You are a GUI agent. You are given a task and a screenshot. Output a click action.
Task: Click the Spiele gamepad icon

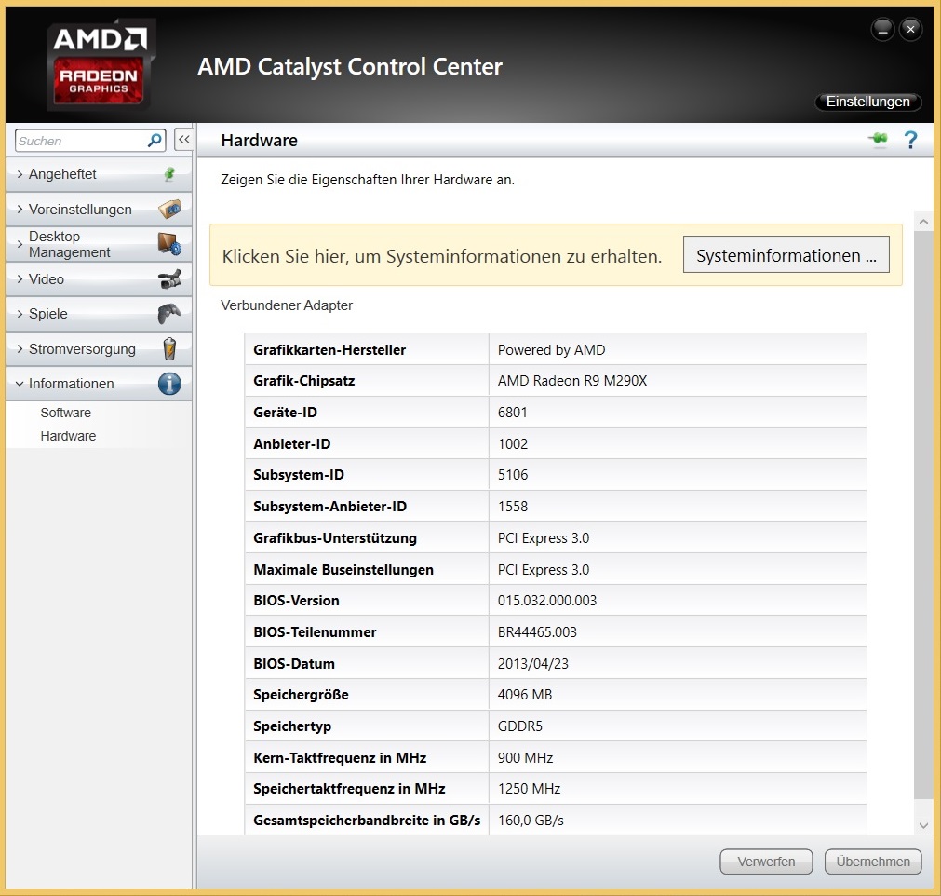(169, 314)
